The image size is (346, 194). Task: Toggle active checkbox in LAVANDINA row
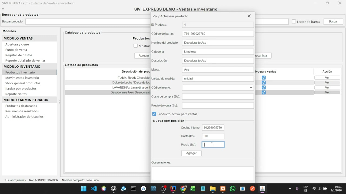tap(264, 87)
